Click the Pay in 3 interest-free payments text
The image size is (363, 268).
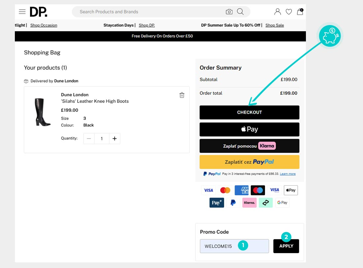click(250, 174)
